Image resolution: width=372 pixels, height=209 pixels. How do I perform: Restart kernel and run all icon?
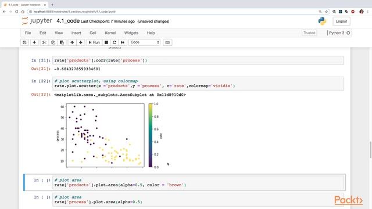pos(123,42)
